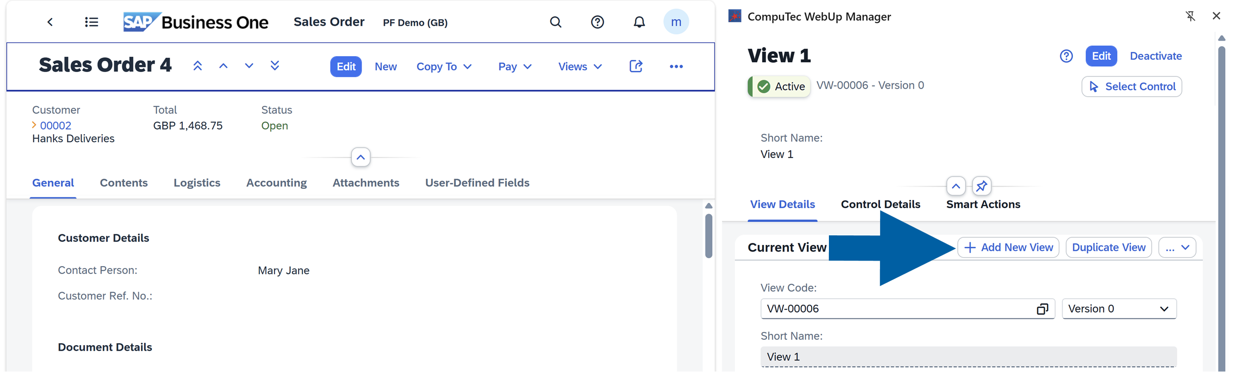This screenshot has height=372, width=1235.
Task: Click the 'Hanks Deliveries' customer name
Action: pos(73,139)
